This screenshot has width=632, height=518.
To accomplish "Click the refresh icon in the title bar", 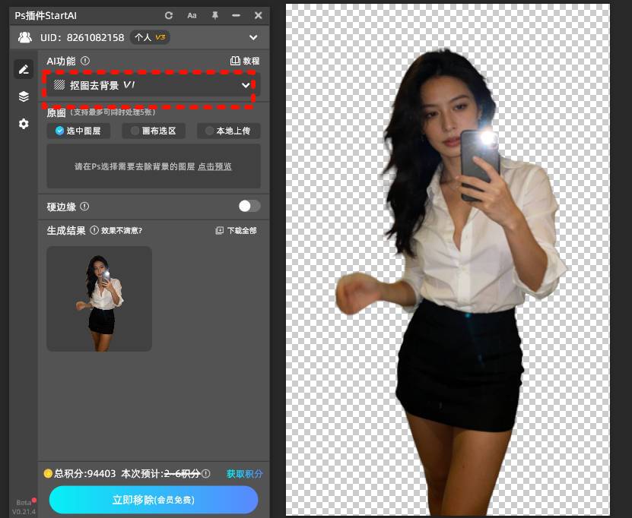I will point(167,15).
